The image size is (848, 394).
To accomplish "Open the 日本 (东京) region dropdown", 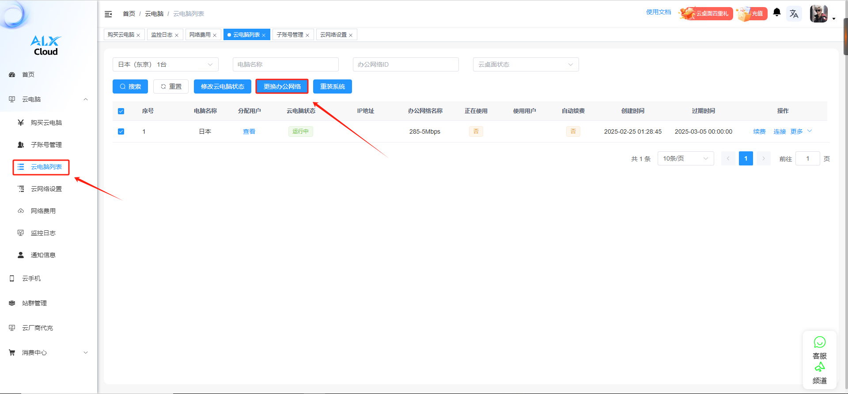I will tap(165, 64).
